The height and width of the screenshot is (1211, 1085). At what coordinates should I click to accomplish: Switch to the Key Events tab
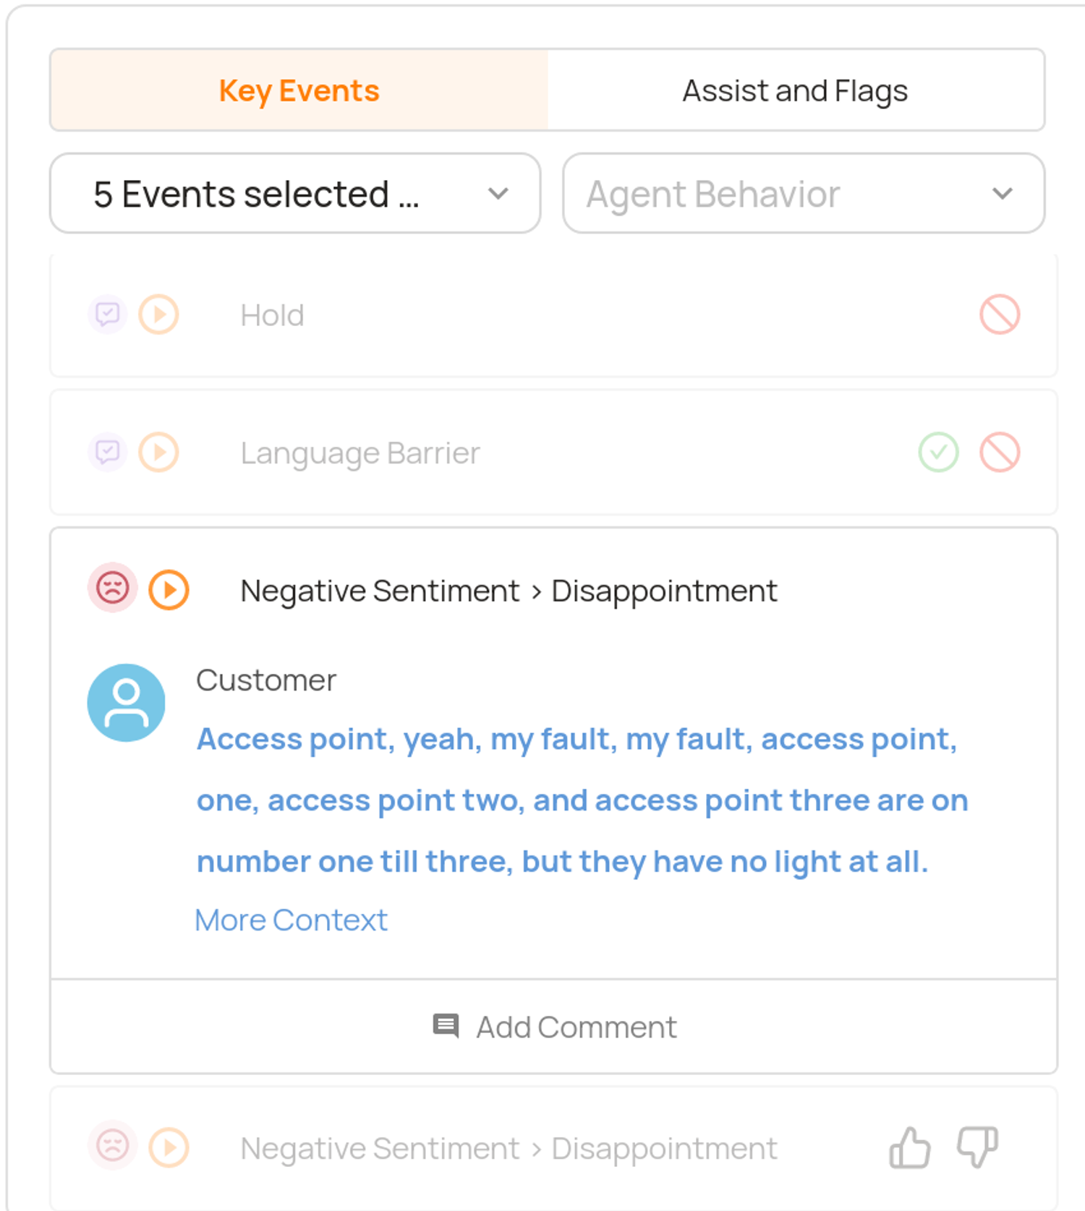point(299,91)
